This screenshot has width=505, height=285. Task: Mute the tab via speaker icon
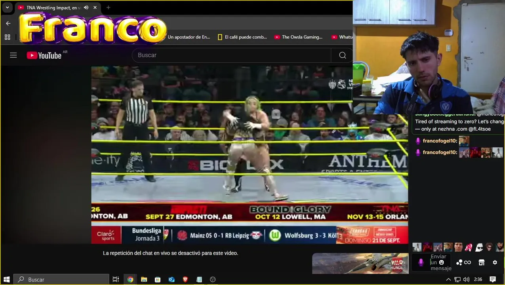point(86,8)
